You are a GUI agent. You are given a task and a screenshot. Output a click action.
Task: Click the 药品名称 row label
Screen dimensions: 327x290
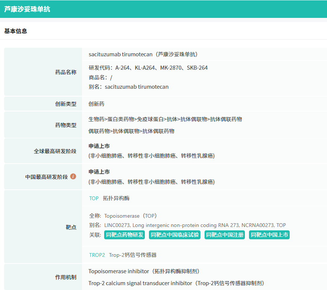[66, 72]
